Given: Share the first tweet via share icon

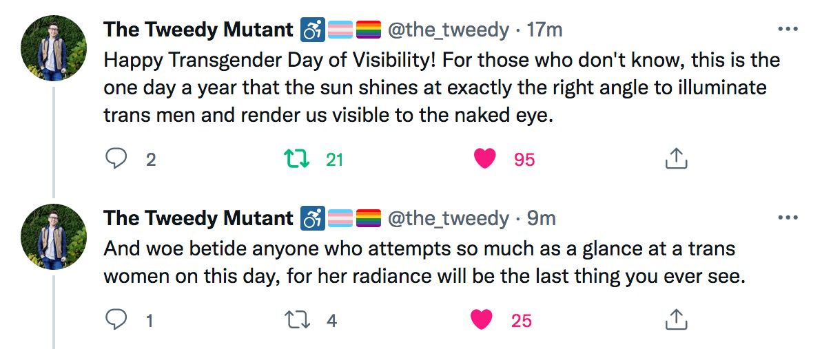Looking at the screenshot, I should (x=676, y=158).
